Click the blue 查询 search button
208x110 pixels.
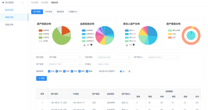41,78
